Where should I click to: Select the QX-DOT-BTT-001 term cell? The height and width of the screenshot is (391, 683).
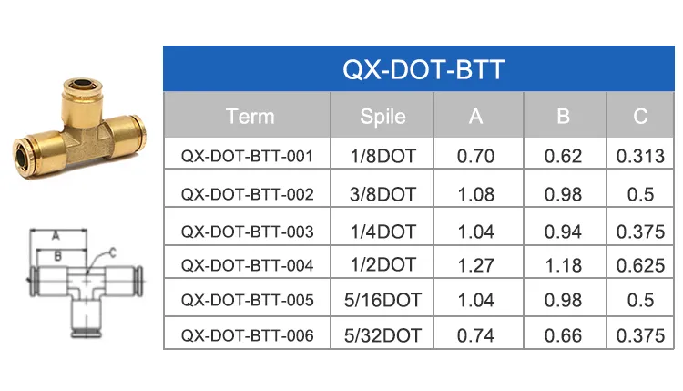(248, 156)
